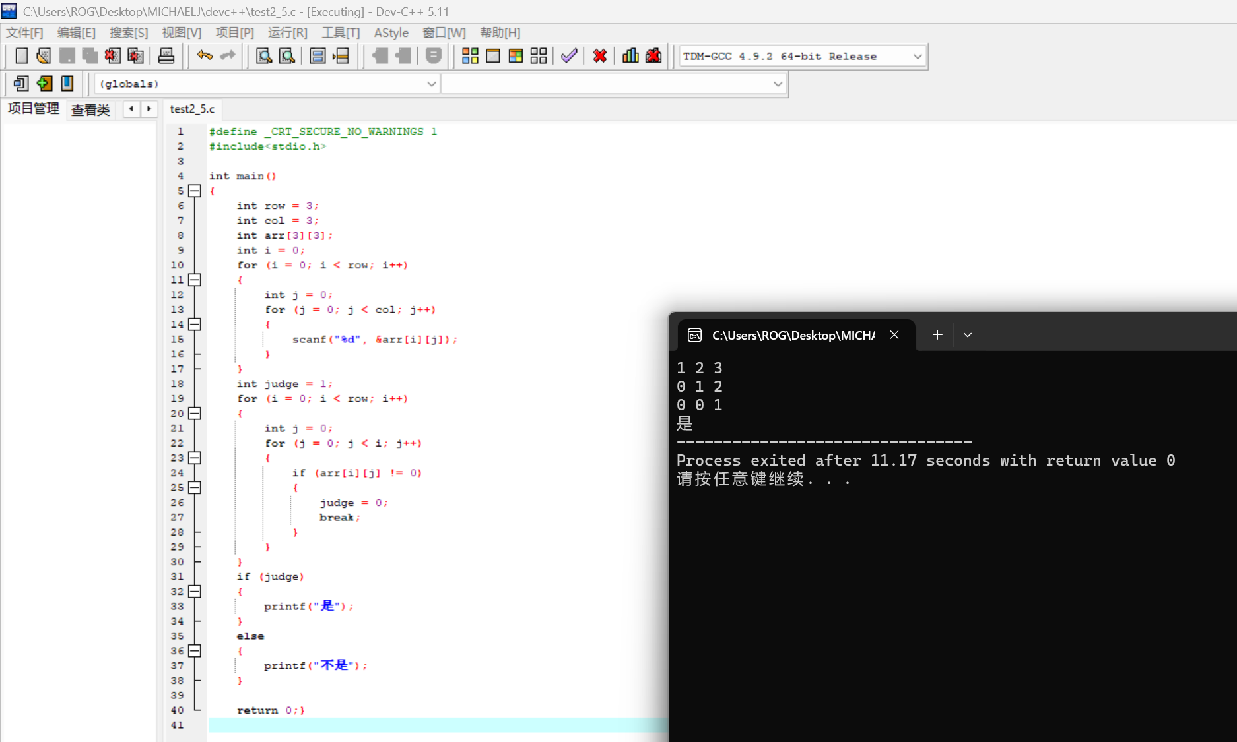Open the AStyle menu
1237x742 pixels.
(391, 33)
